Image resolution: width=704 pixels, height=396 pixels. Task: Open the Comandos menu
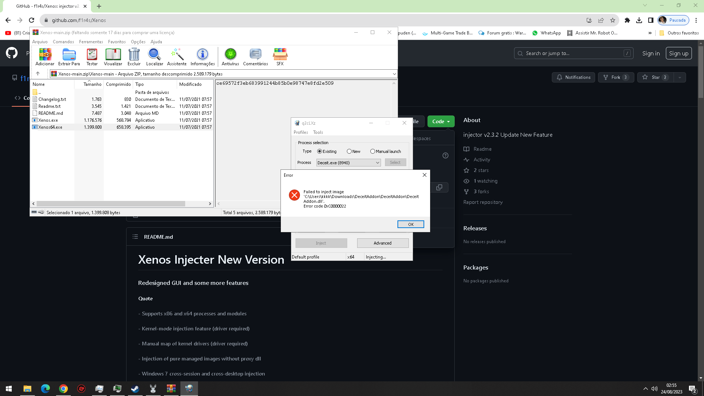63,41
